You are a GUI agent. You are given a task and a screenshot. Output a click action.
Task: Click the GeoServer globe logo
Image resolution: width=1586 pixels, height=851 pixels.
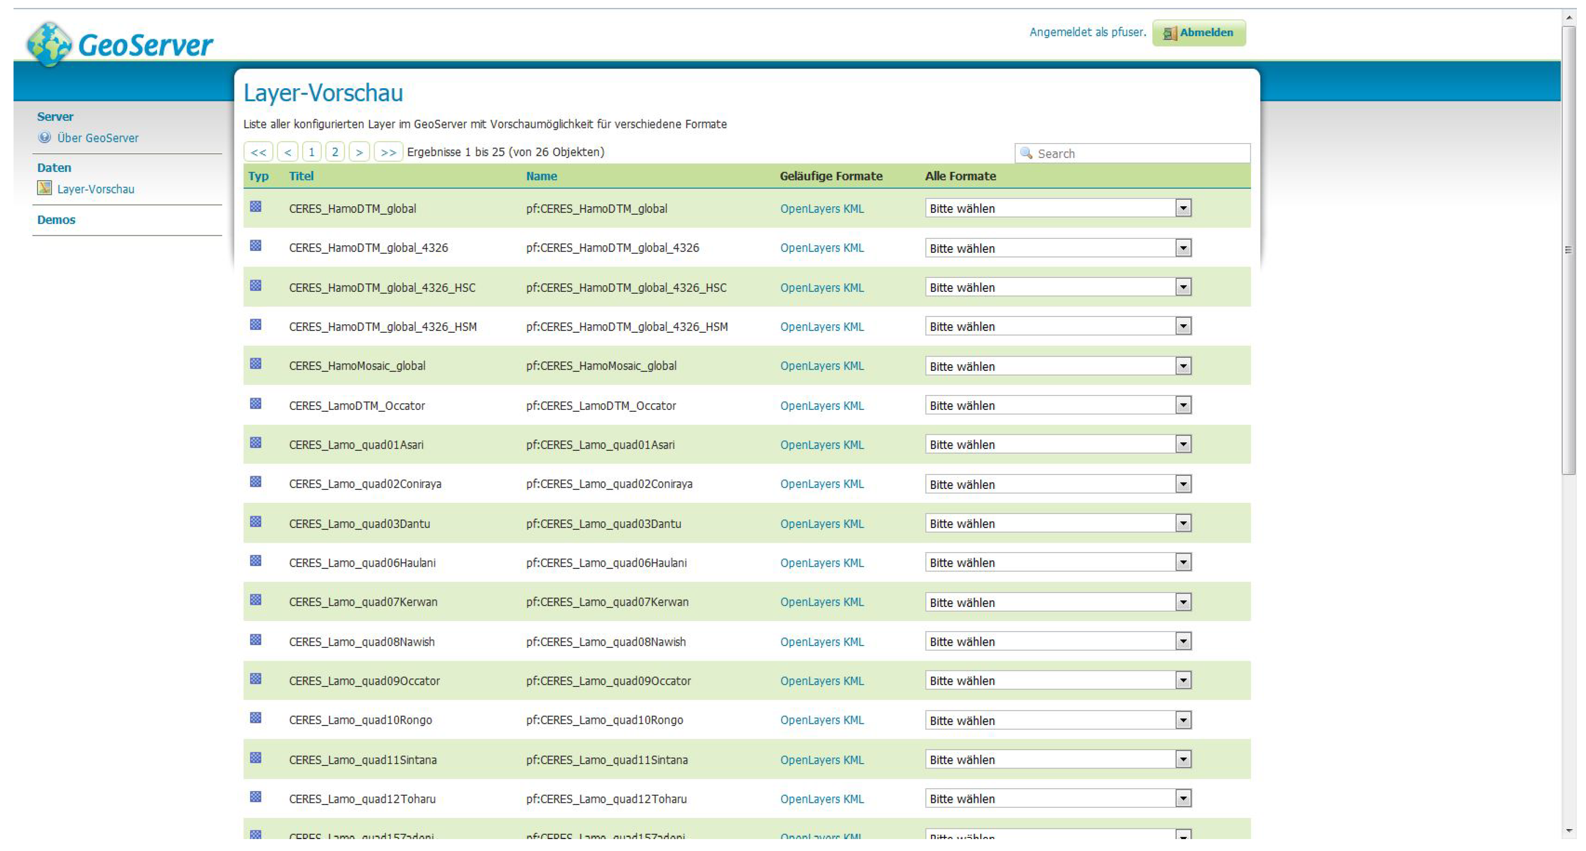pos(49,44)
